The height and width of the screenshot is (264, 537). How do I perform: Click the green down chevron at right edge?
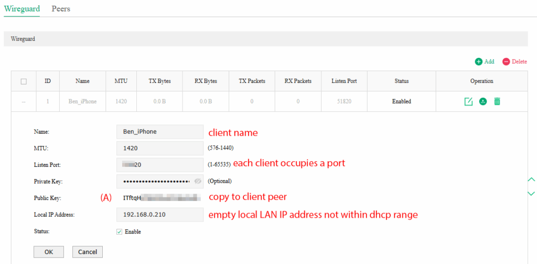click(531, 194)
